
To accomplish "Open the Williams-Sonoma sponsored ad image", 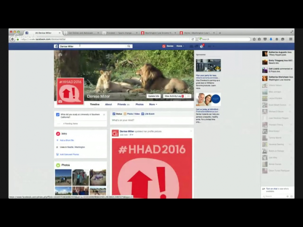I will (208, 65).
